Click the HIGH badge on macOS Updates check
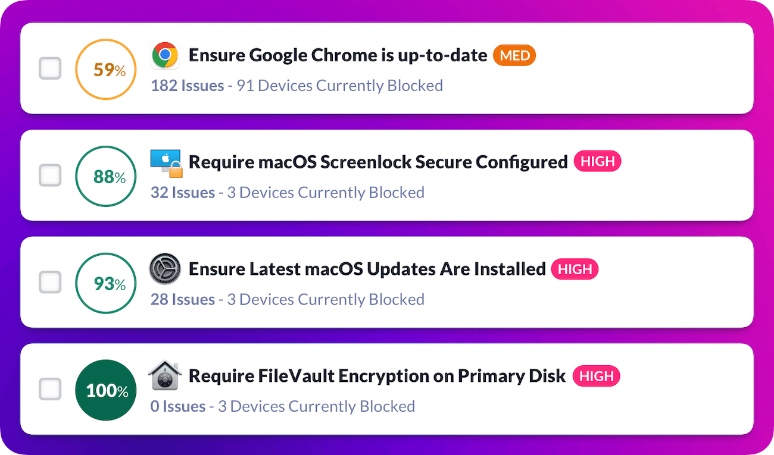The image size is (774, 455). 575,269
